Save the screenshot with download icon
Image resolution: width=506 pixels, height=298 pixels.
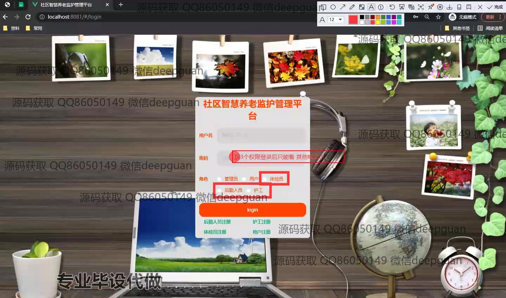[x=449, y=7]
